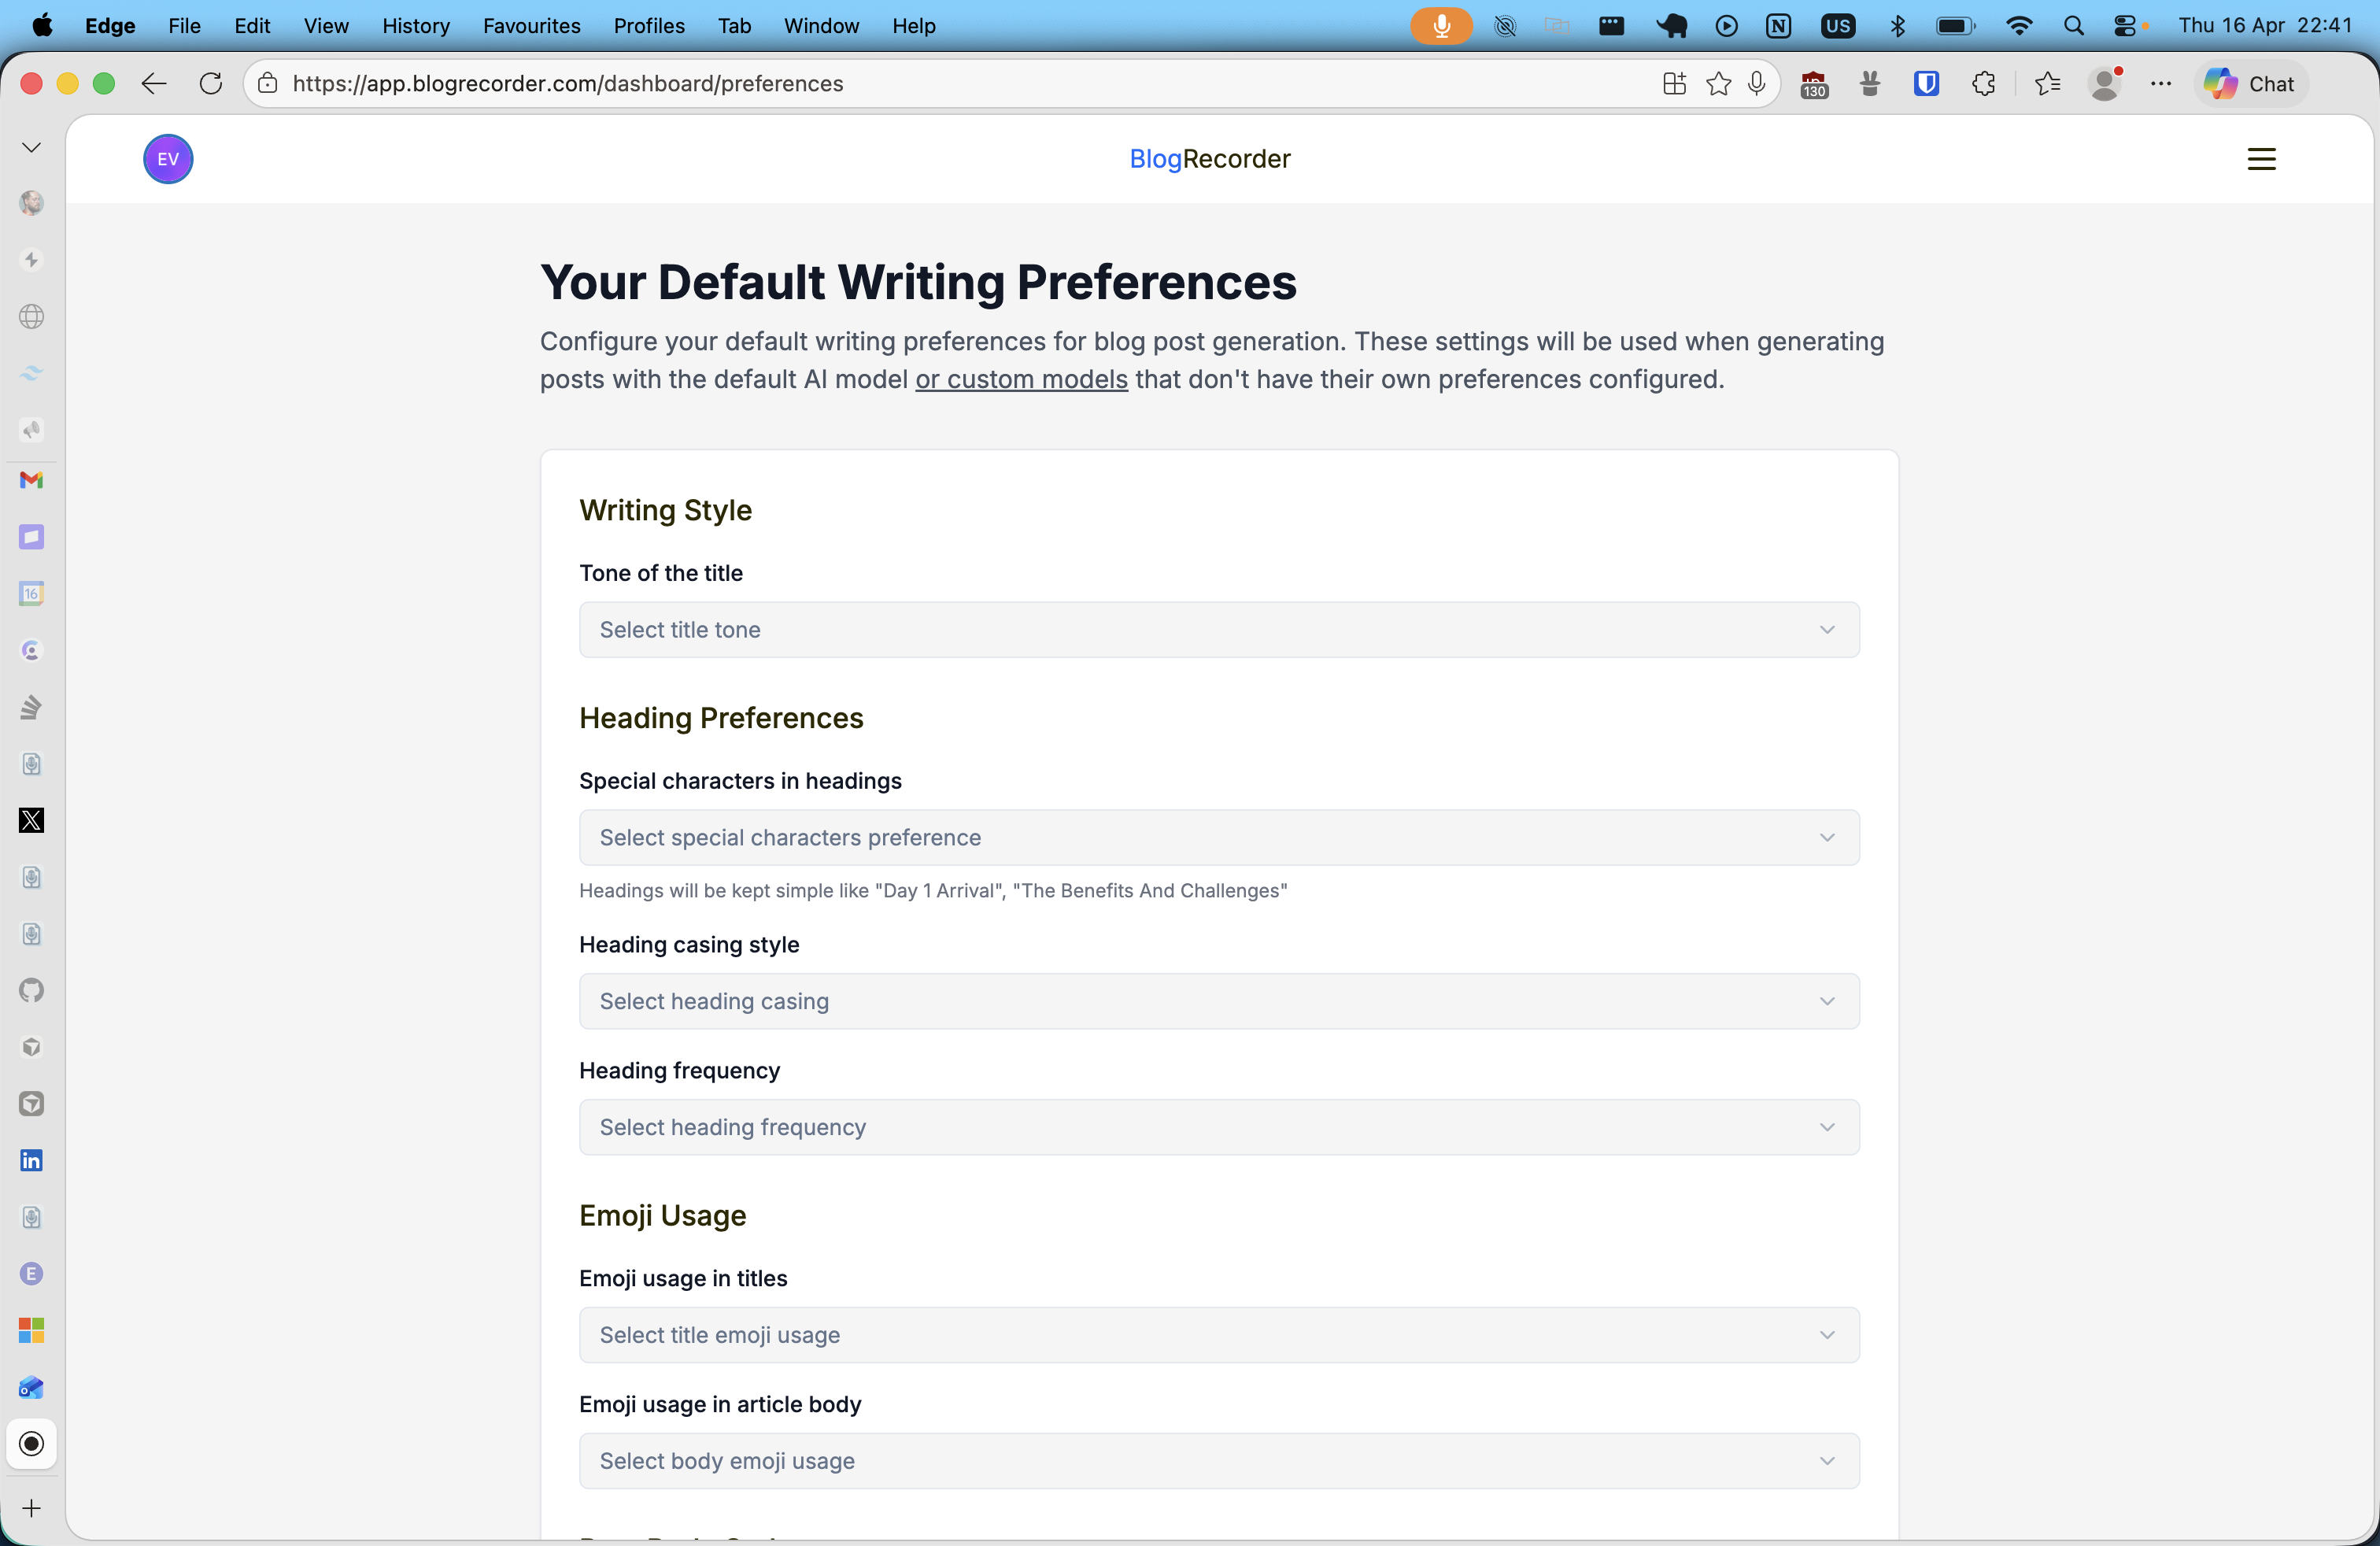The image size is (2380, 1546).
Task: Click the EV profile avatar in BlogRecorder
Action: click(167, 158)
